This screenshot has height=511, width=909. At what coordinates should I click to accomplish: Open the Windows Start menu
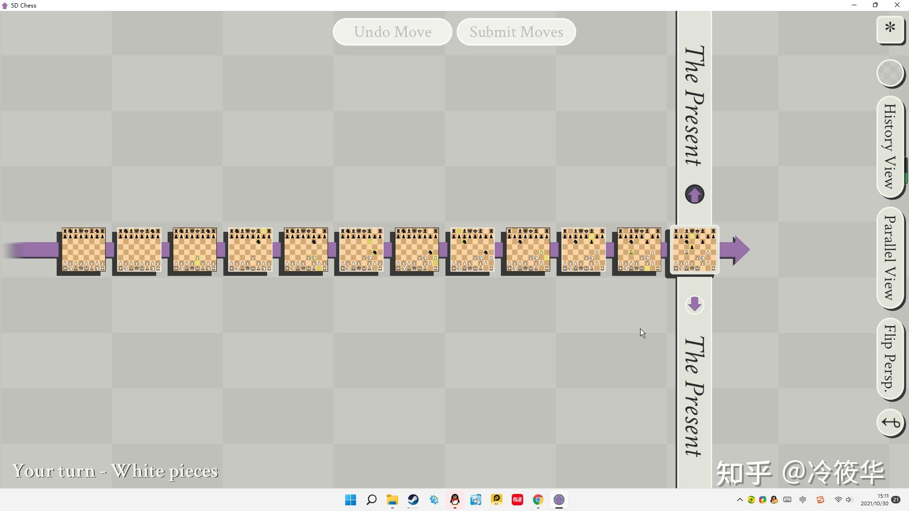(x=350, y=500)
